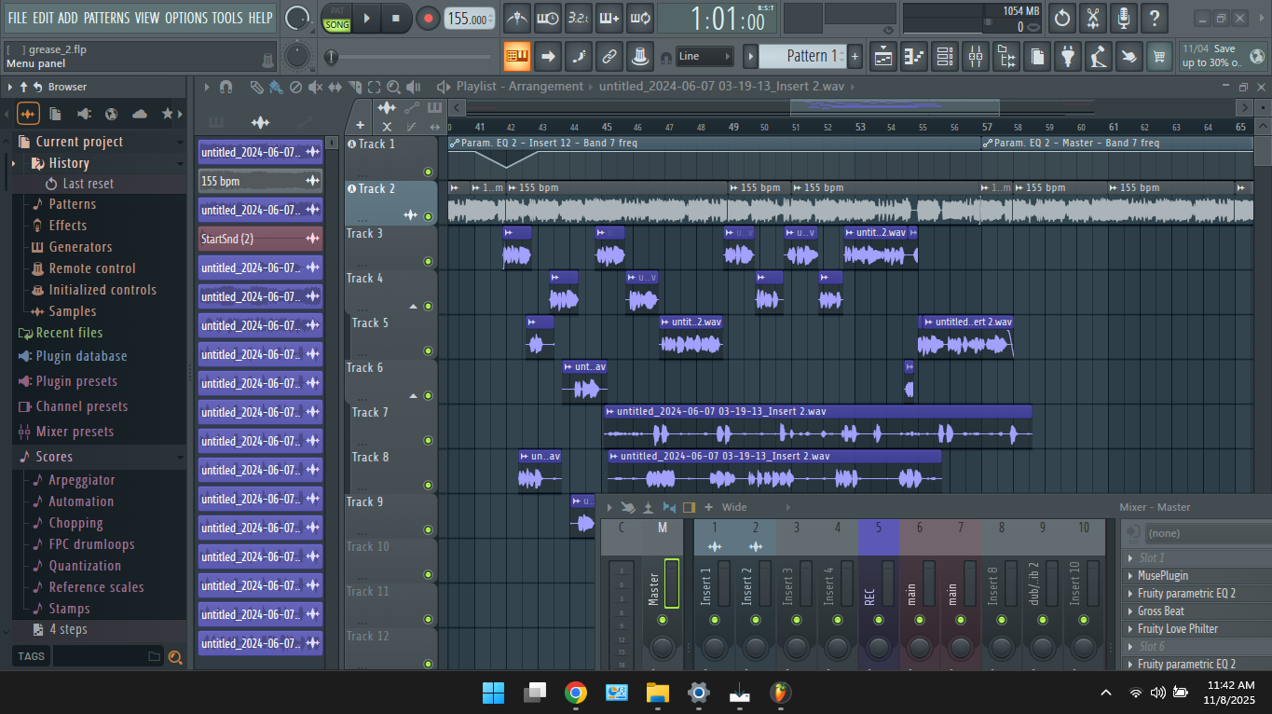1272x714 pixels.
Task: Mute Track 3 in the playlist
Action: point(429,261)
